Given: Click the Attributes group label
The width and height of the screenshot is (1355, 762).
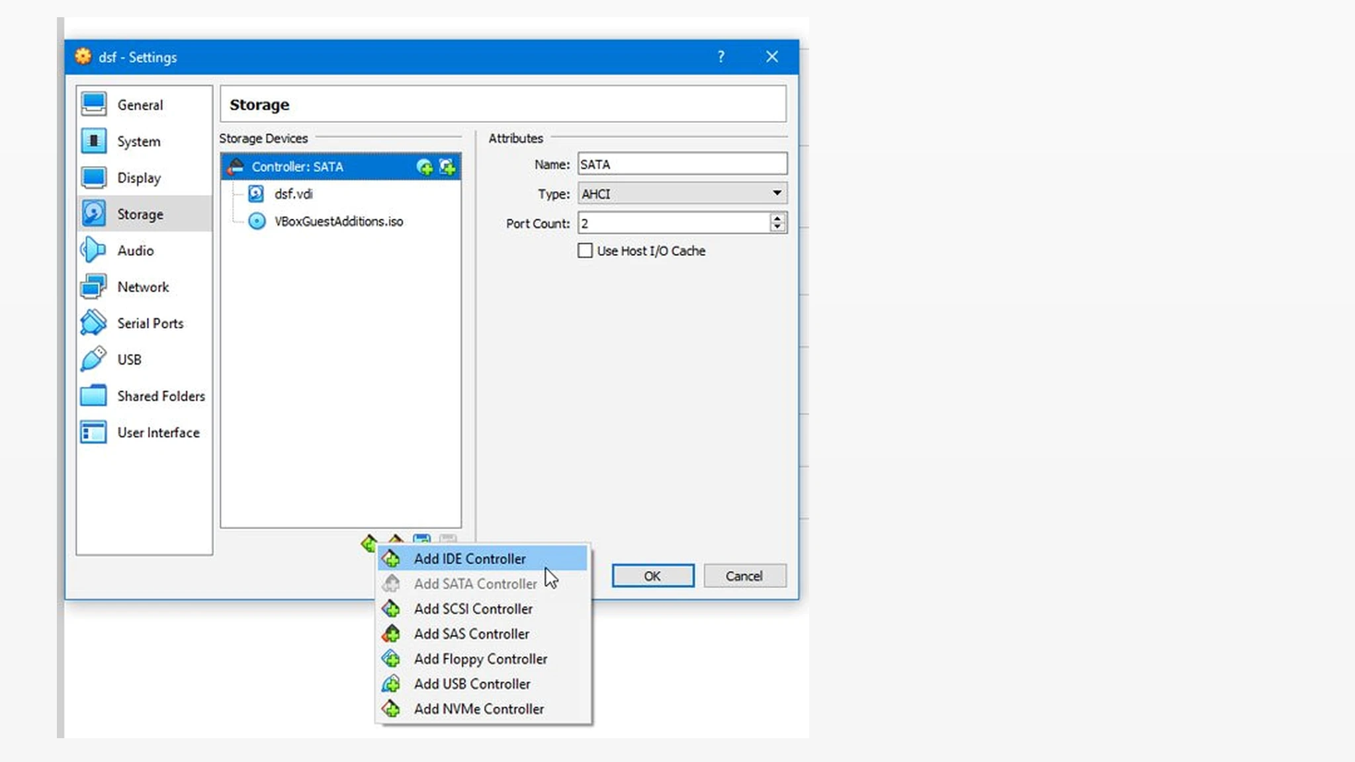Looking at the screenshot, I should [x=515, y=138].
